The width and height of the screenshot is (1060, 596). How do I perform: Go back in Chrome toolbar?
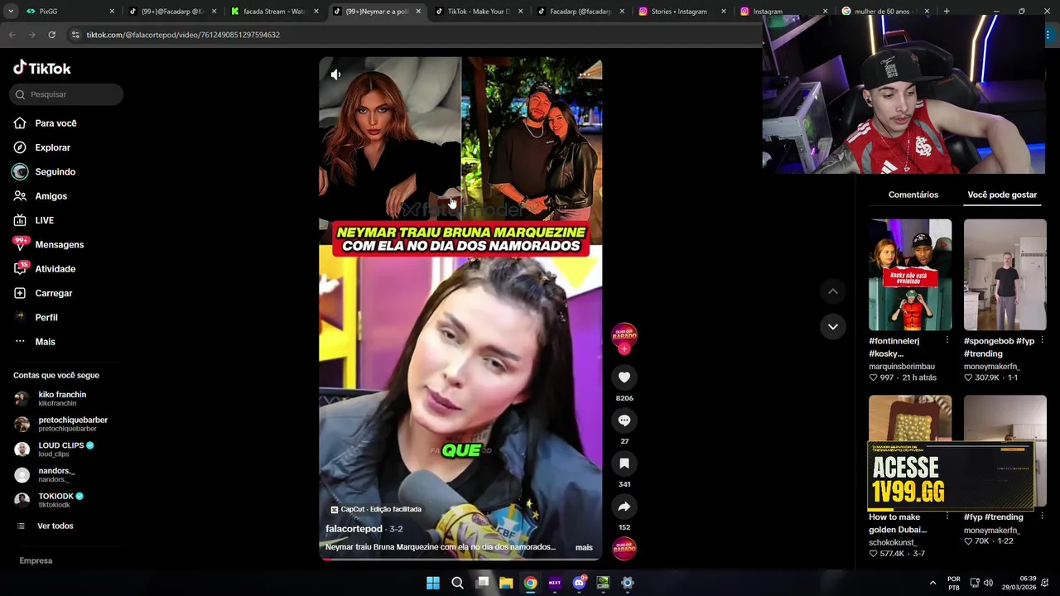coord(12,35)
